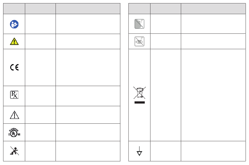Screen dimensions: 249x165
Task: Select the narrow cell right of yellow warning triangle
Action: pyautogui.click(x=40, y=41)
